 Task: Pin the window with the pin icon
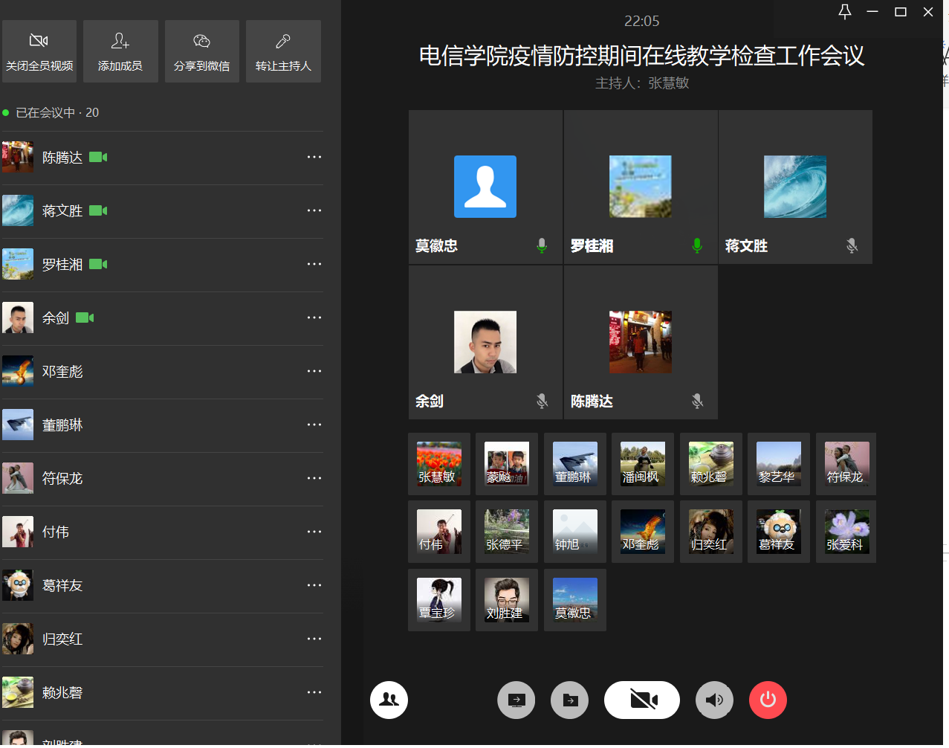(x=845, y=12)
